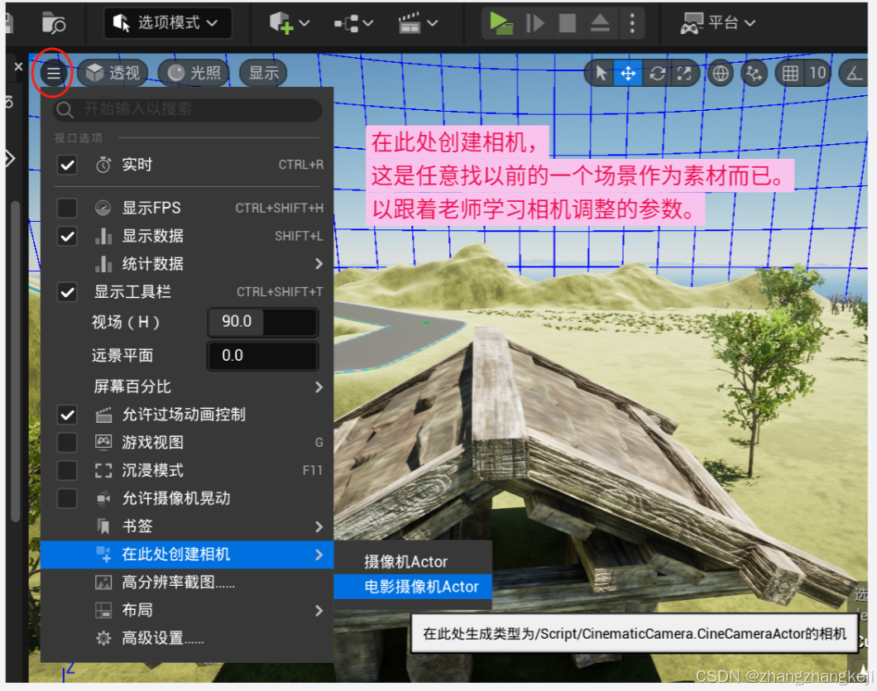Select the Rotate tool in viewport toolbar
This screenshot has width=877, height=691.
pyautogui.click(x=657, y=74)
